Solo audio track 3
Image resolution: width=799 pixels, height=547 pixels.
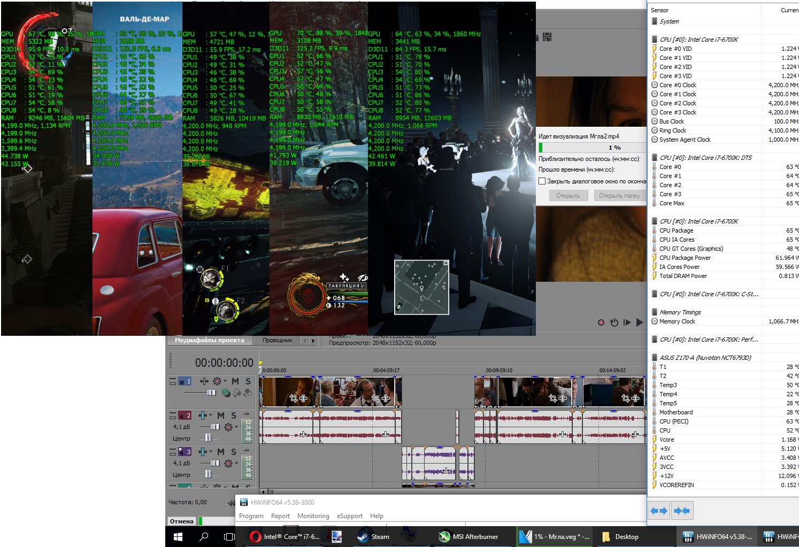(234, 452)
